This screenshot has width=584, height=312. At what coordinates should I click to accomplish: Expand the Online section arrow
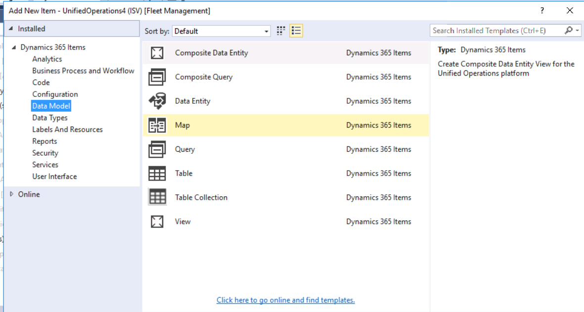pos(11,194)
